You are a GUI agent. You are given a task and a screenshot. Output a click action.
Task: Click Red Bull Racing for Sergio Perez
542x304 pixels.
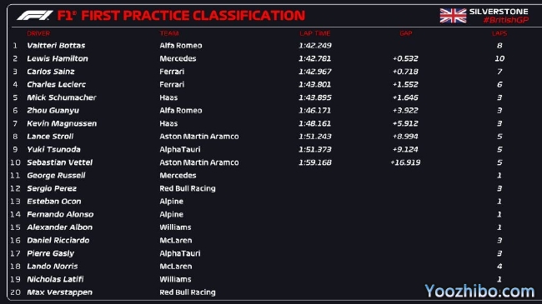coord(188,188)
